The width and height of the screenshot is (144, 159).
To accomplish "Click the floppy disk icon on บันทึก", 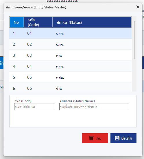I will (x=117, y=138).
